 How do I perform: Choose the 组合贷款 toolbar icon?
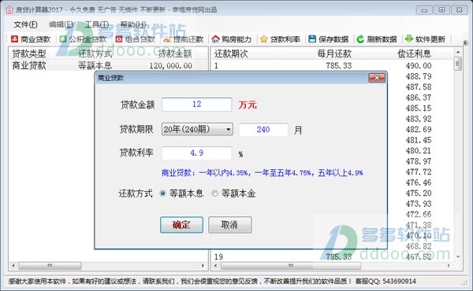click(119, 39)
